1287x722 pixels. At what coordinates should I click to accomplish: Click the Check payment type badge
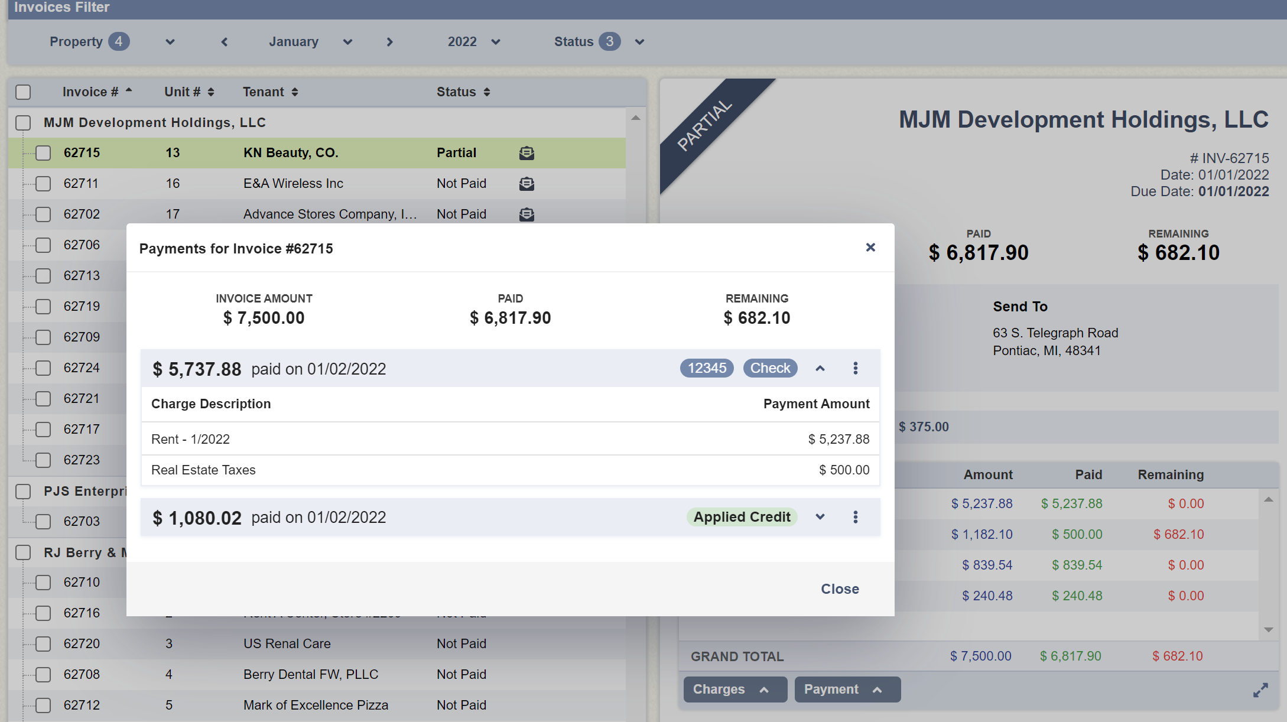click(x=770, y=368)
